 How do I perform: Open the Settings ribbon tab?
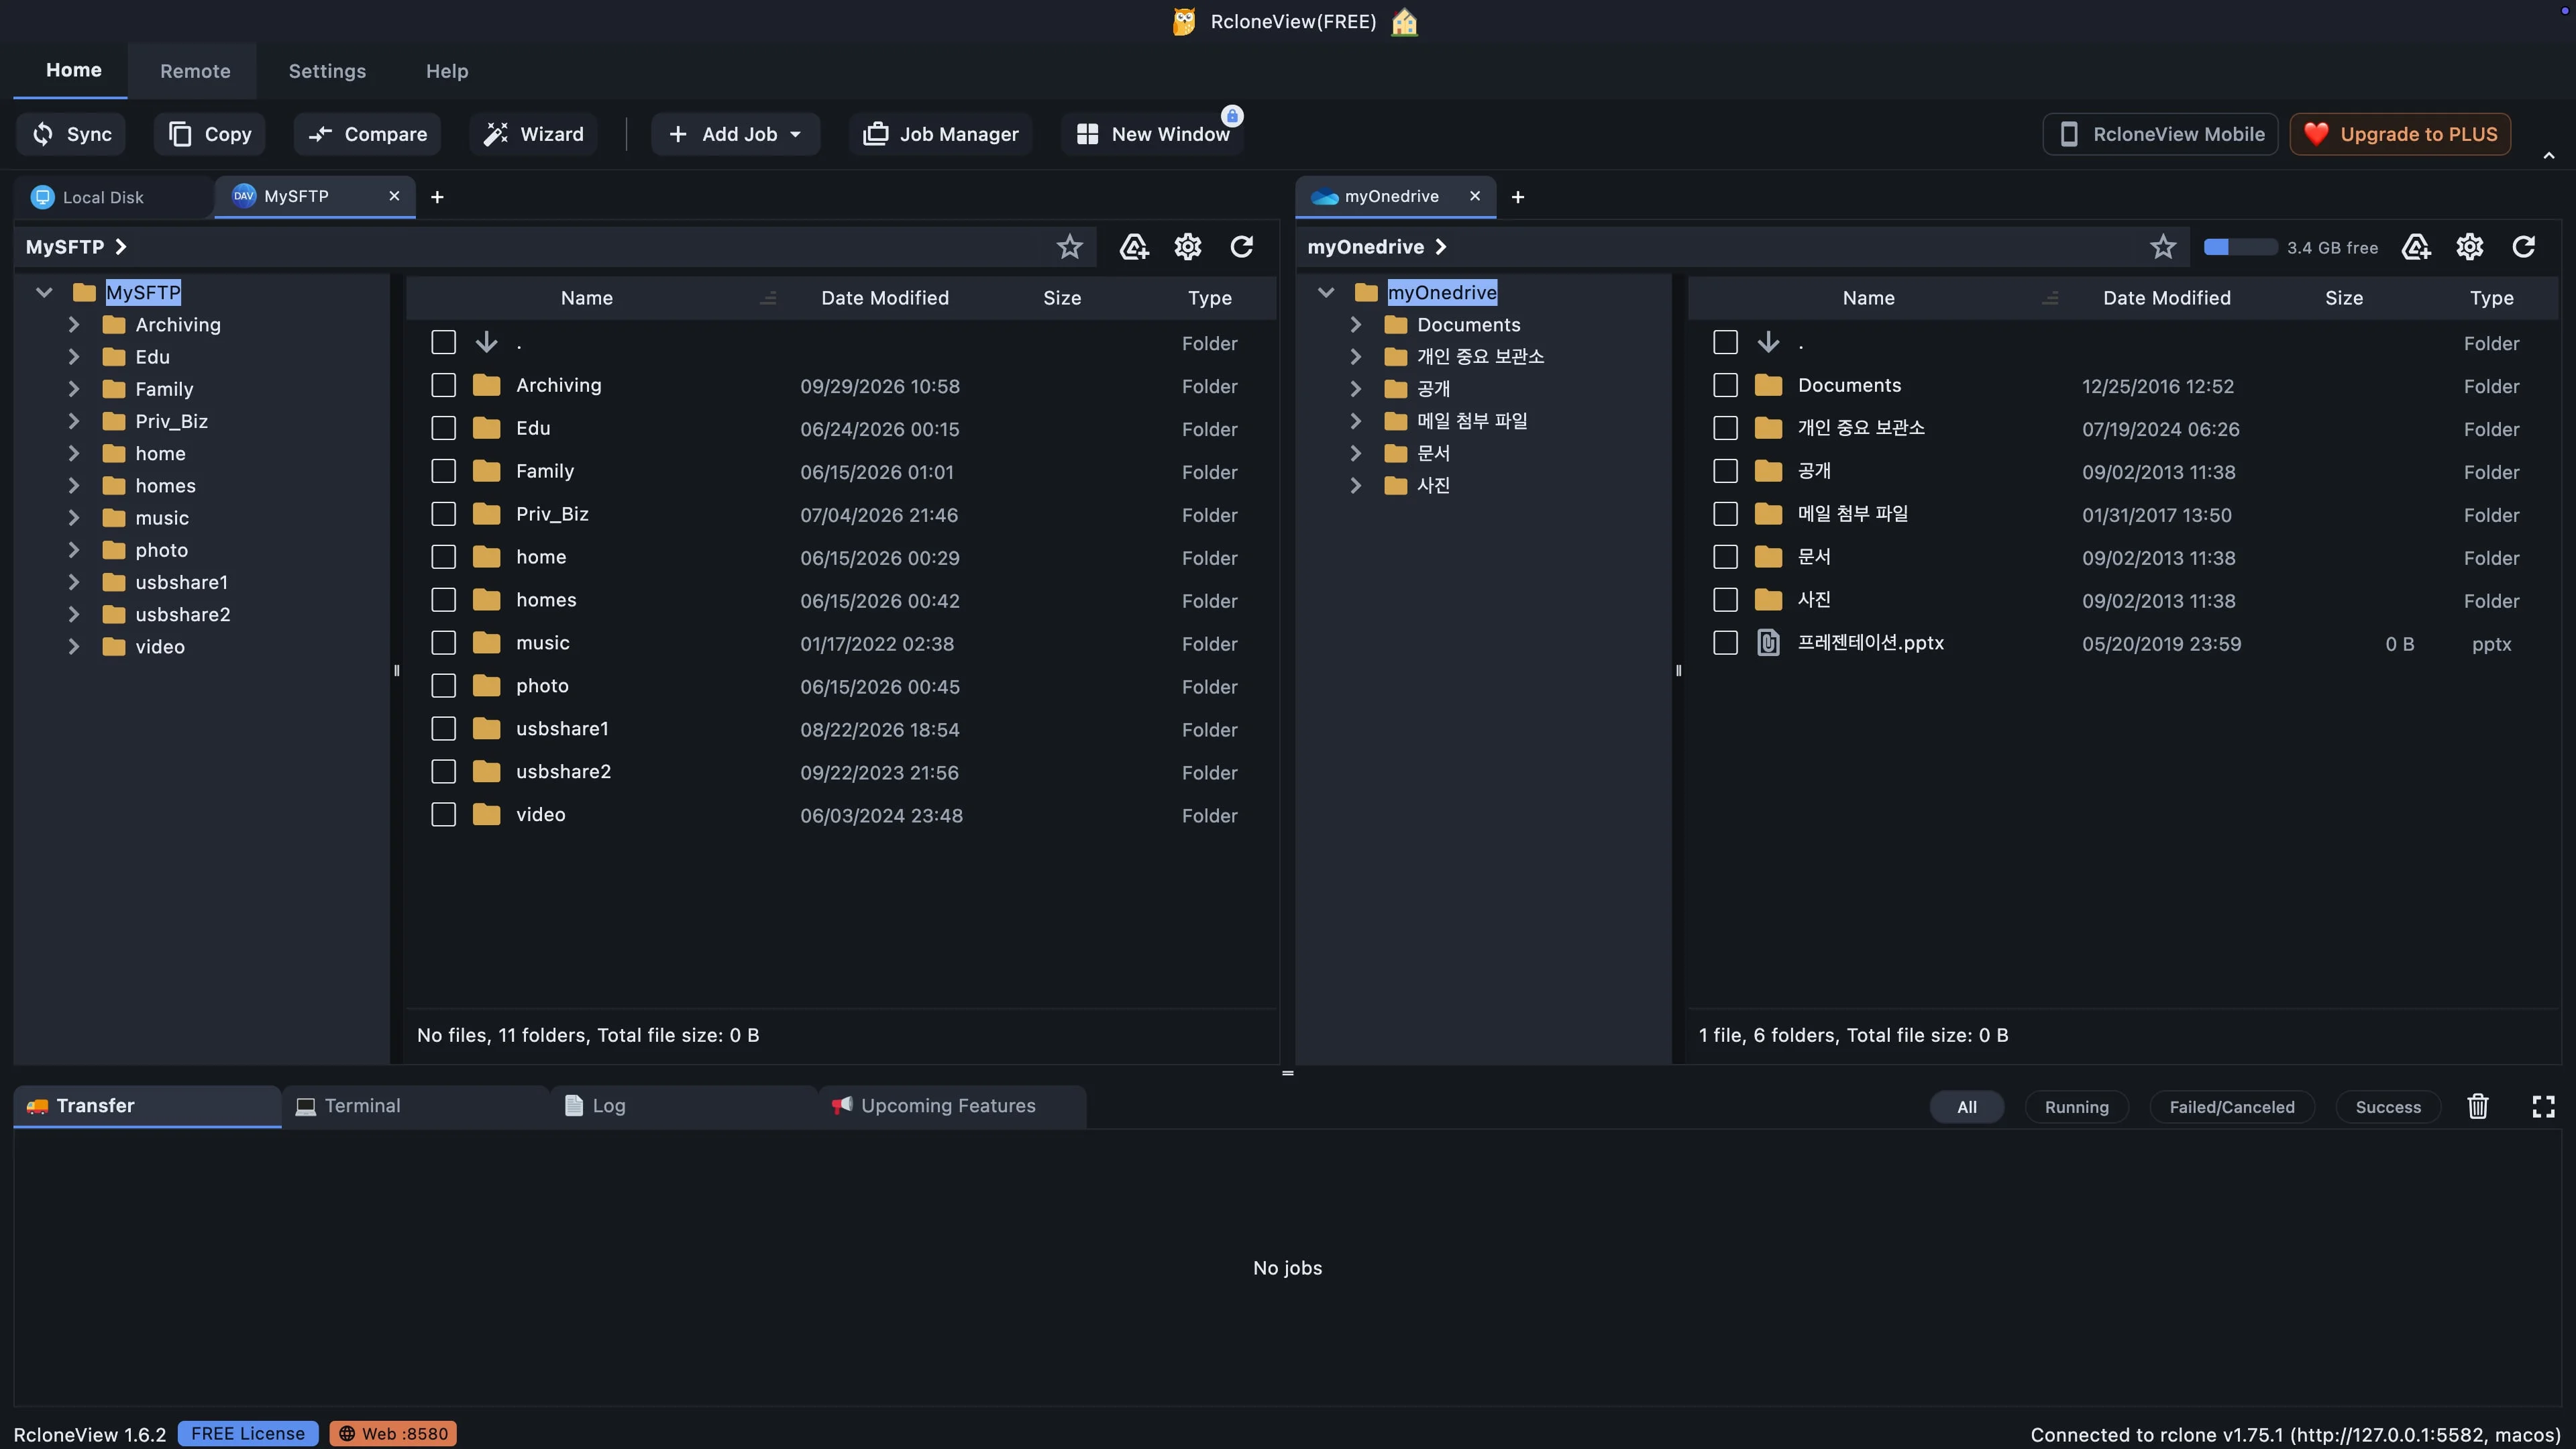pyautogui.click(x=327, y=71)
